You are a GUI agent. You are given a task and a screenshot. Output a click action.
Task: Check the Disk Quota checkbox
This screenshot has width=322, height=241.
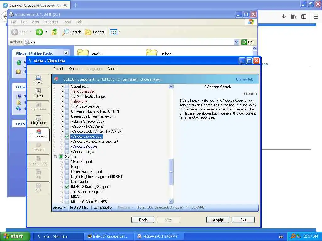pyautogui.click(x=67, y=182)
